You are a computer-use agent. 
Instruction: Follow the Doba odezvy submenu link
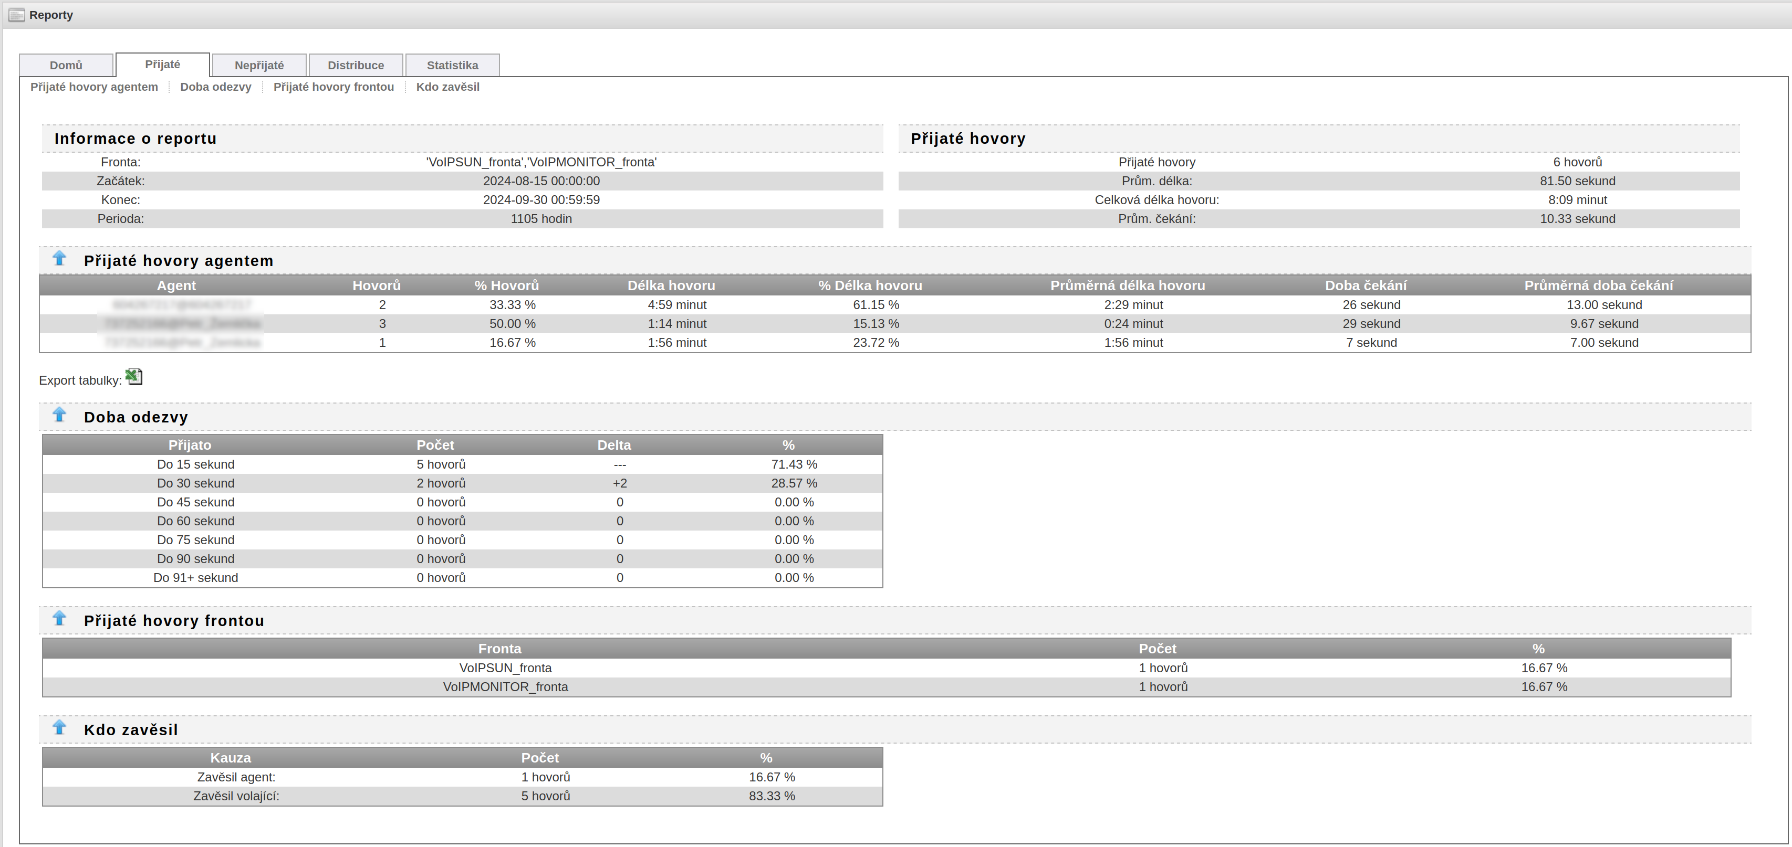click(x=216, y=87)
